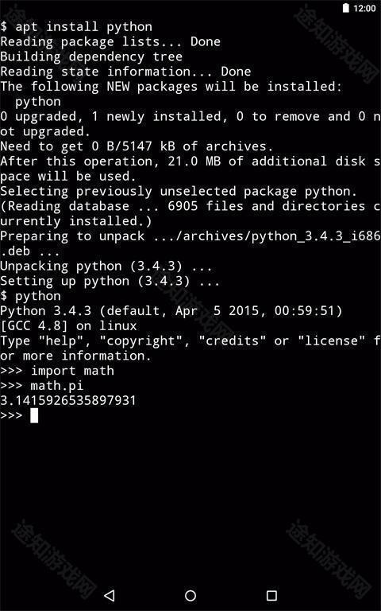Click the "$ python" command line

(x=30, y=296)
